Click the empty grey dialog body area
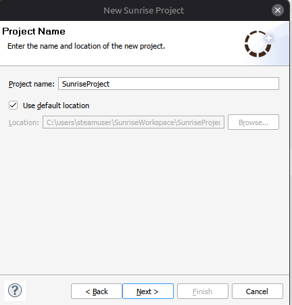The width and height of the screenshot is (292, 305). (144, 201)
